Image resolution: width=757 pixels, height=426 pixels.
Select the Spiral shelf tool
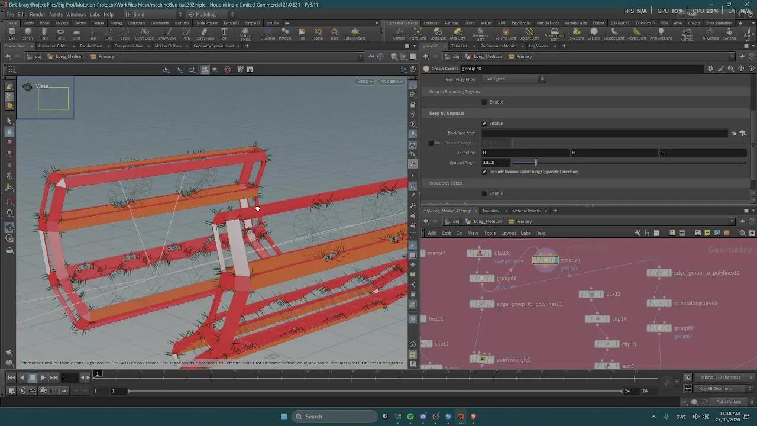pos(318,34)
